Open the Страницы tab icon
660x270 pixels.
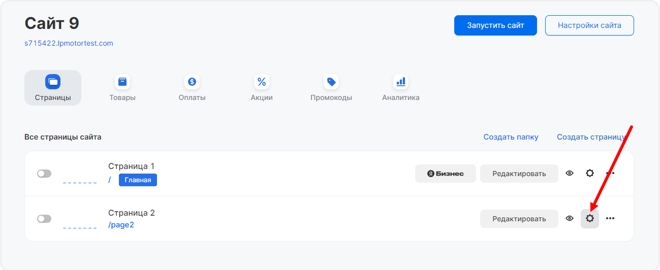coord(53,82)
